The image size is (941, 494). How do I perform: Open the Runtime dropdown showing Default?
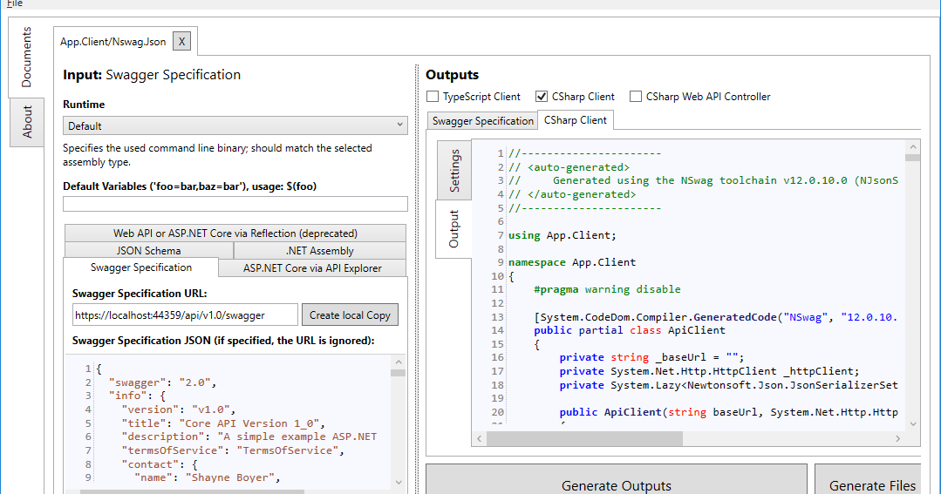click(235, 126)
